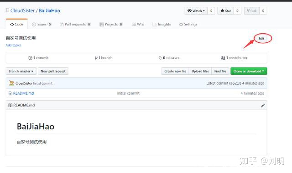Click the fork icon on the Fork button
This screenshot has width=292, height=173.
(248, 10)
